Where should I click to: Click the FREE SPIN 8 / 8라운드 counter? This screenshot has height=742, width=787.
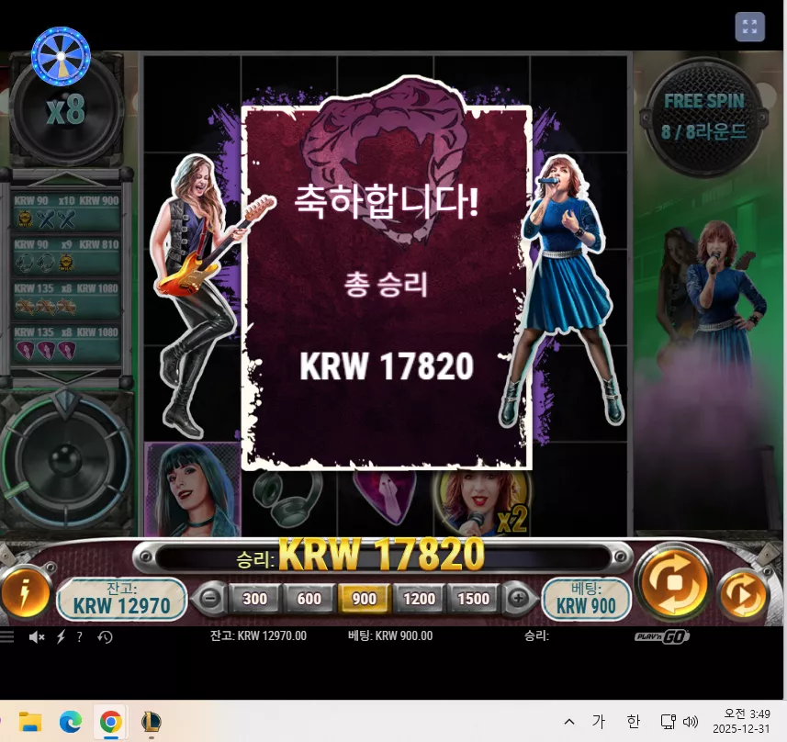click(703, 117)
